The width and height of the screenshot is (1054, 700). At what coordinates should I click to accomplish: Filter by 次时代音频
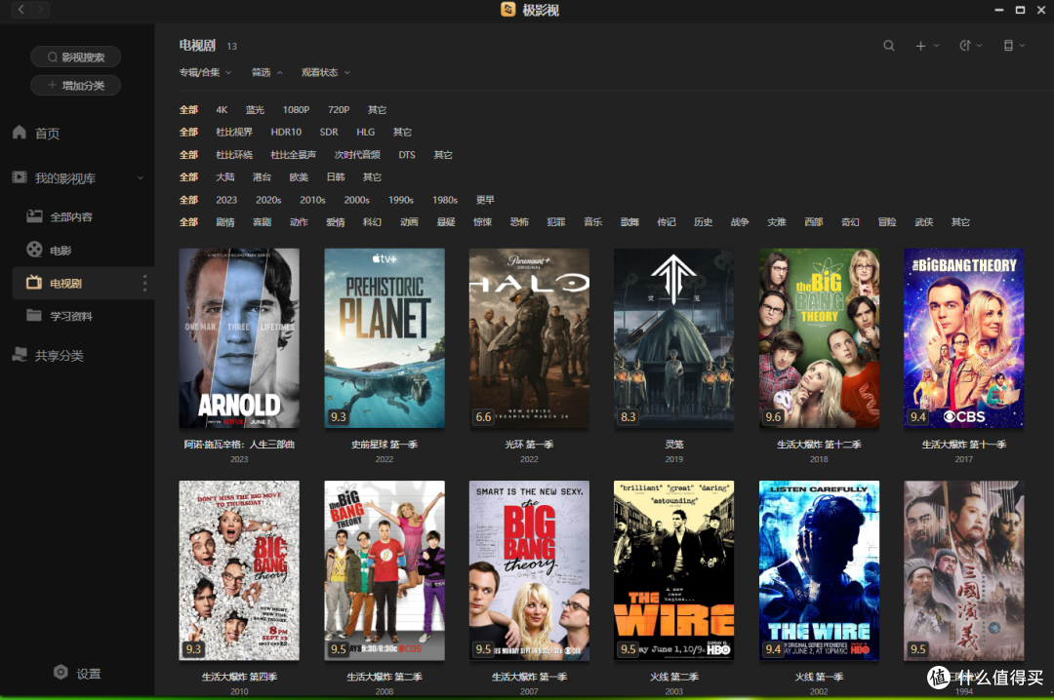[x=357, y=154]
